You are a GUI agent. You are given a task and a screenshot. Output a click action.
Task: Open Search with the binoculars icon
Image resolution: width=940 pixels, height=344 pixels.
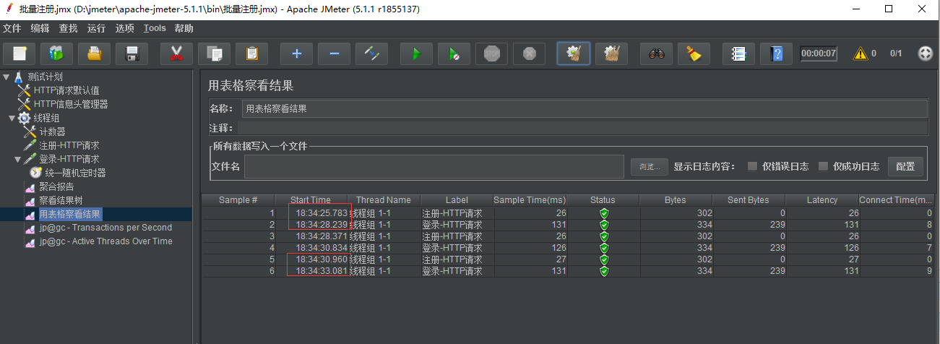[656, 53]
